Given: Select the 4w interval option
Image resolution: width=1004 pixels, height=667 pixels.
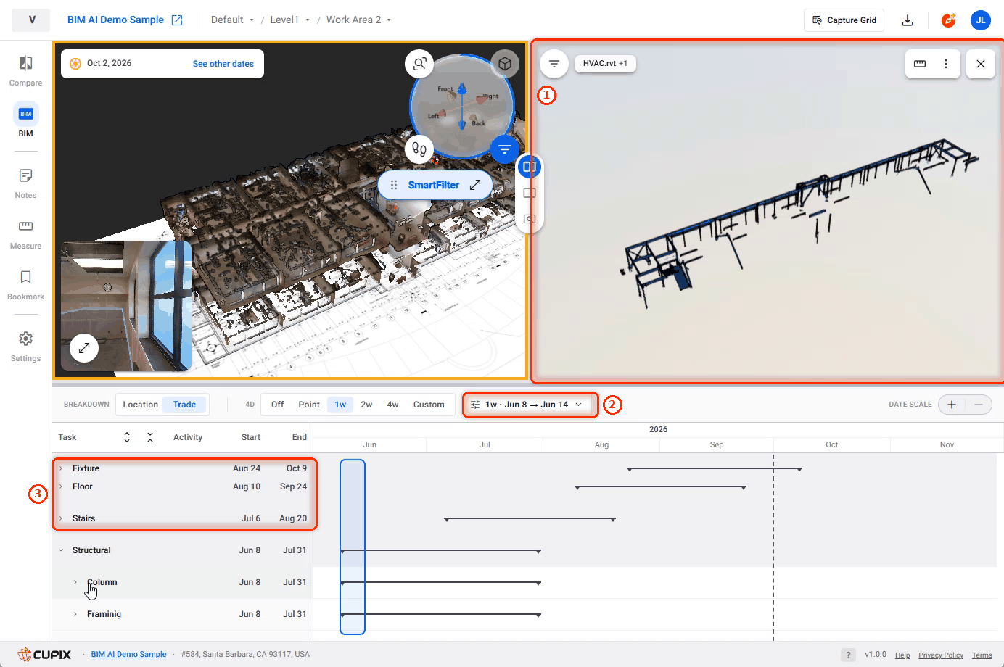Looking at the screenshot, I should [x=392, y=405].
